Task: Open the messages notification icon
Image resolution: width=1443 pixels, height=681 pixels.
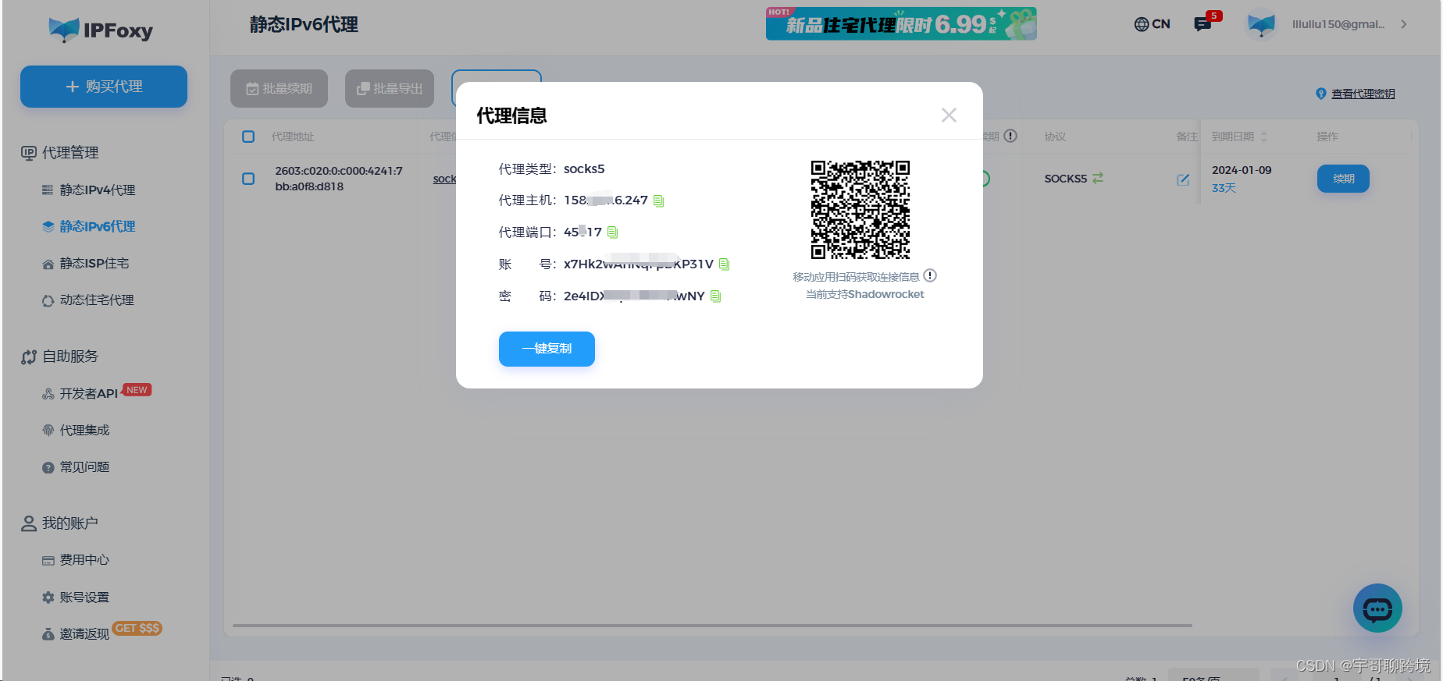Action: (1202, 24)
